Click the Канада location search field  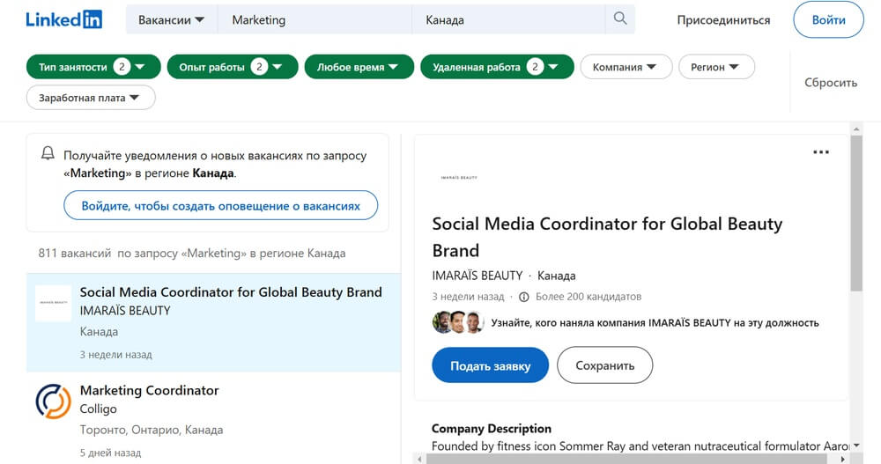pos(508,19)
